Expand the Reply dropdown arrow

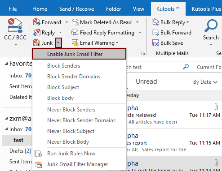tap(60, 32)
